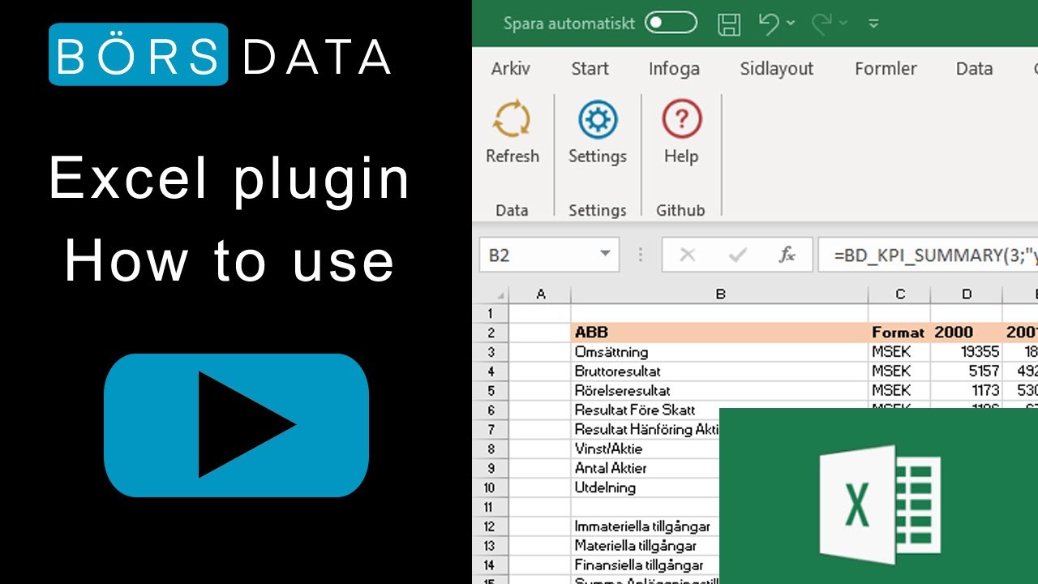Image resolution: width=1038 pixels, height=584 pixels.
Task: Expand the Name Box dropdown arrow
Action: click(605, 255)
